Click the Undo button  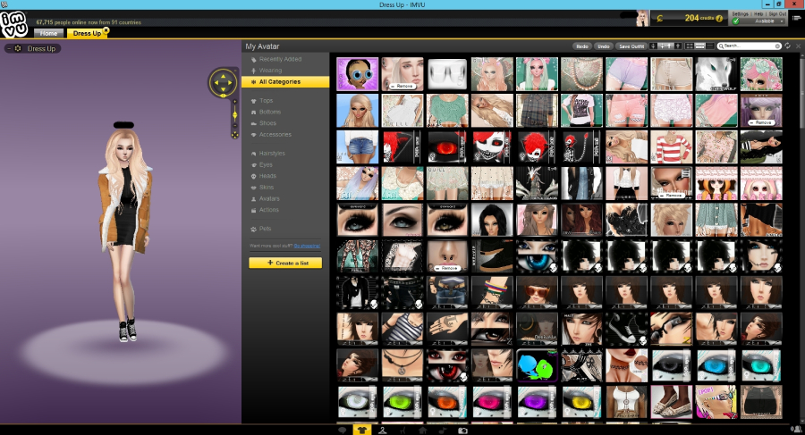tap(603, 46)
